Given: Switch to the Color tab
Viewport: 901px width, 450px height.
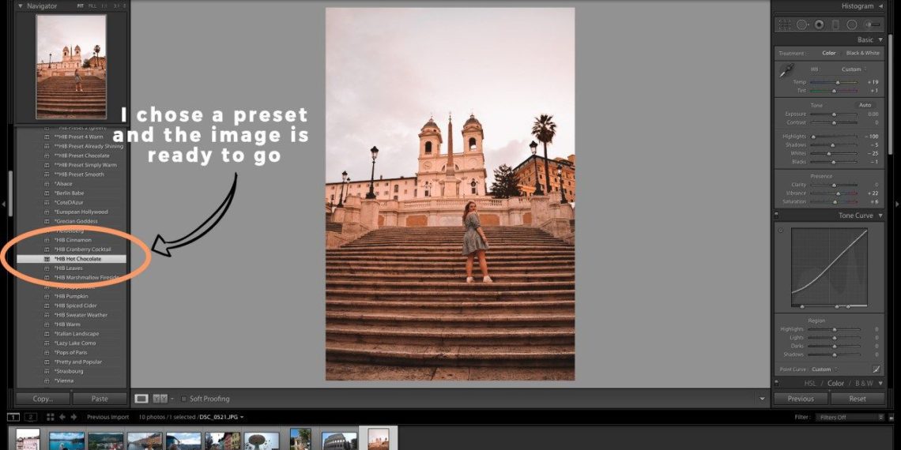Looking at the screenshot, I should (x=835, y=383).
